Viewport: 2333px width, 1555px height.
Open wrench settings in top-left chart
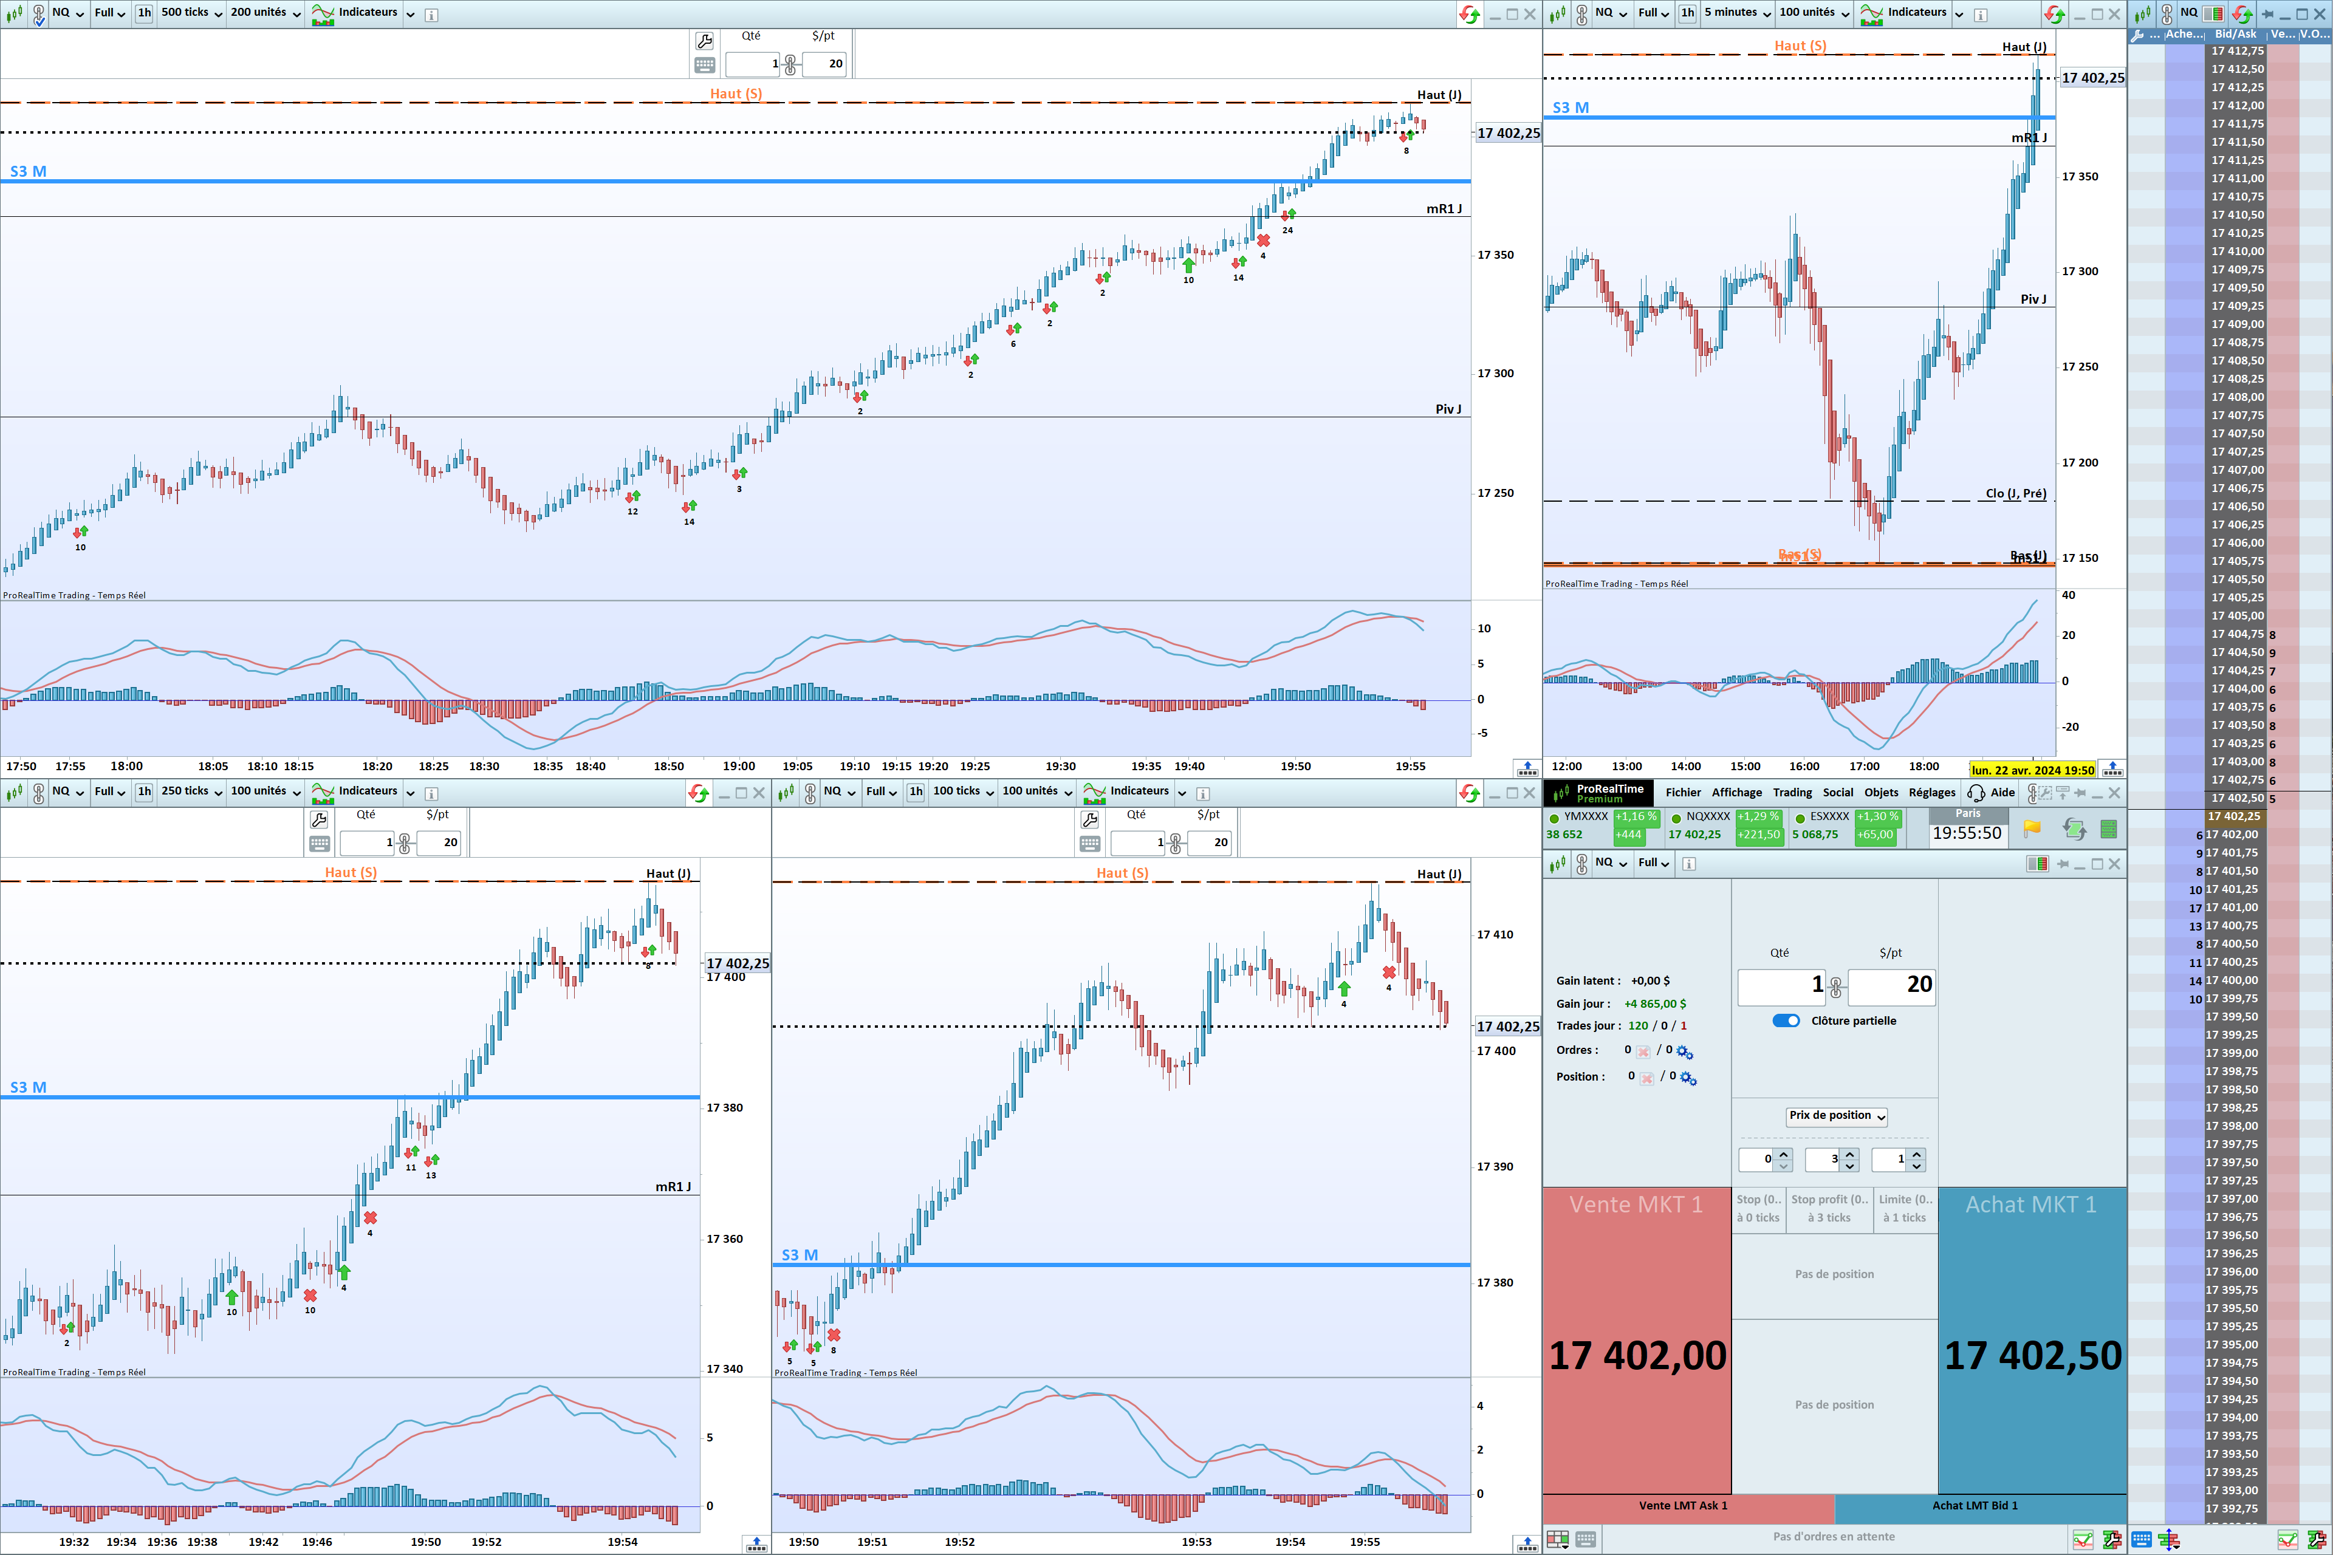point(704,41)
